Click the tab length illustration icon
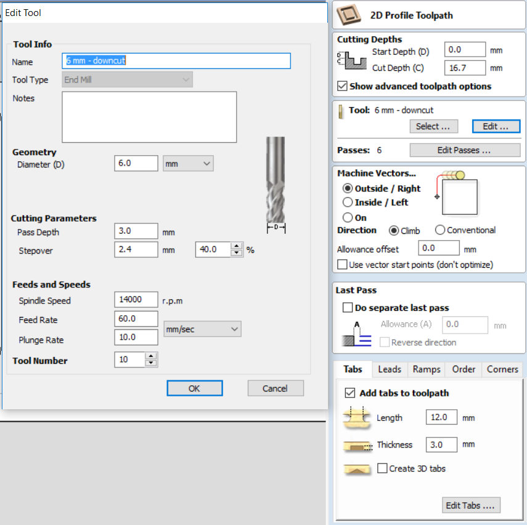The height and width of the screenshot is (525, 527). tap(357, 417)
